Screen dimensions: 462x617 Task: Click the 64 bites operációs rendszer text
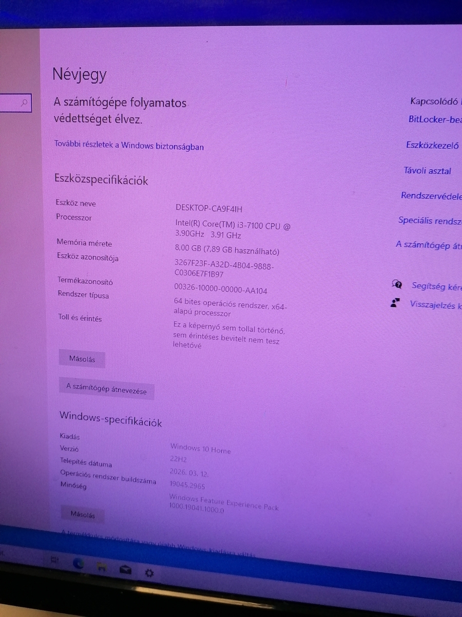tap(230, 307)
